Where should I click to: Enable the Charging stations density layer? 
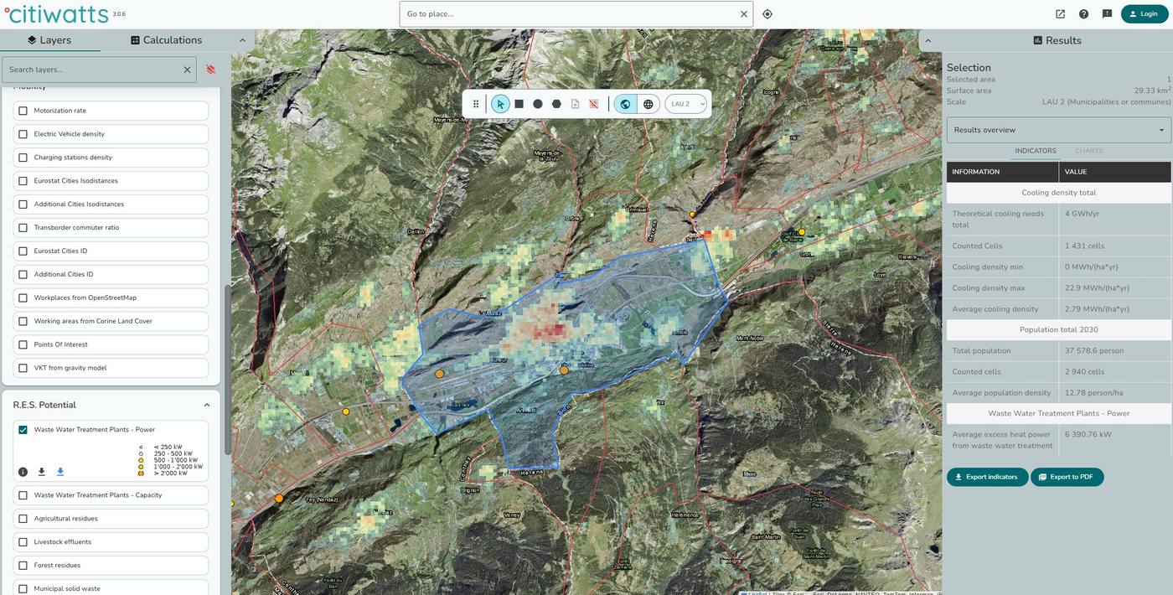tap(23, 158)
